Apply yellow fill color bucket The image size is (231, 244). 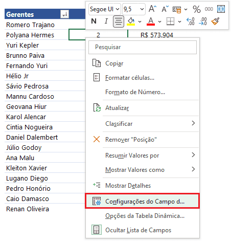pos(131,21)
